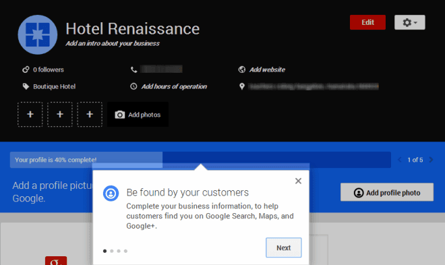Close the 'Be found by your customers' popup
The image size is (445, 265).
tap(298, 181)
